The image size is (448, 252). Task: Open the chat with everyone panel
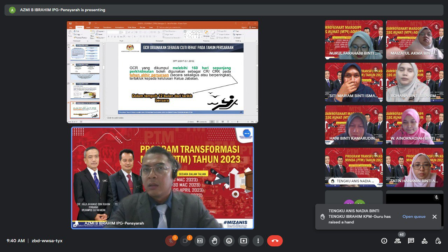(411, 241)
